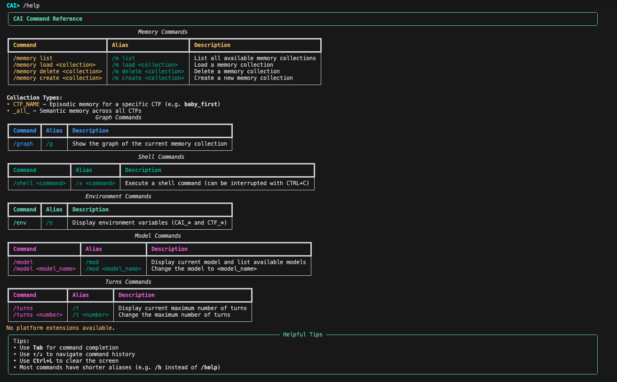Click the /m create <collection> alias
617x382 pixels.
pyautogui.click(x=148, y=78)
